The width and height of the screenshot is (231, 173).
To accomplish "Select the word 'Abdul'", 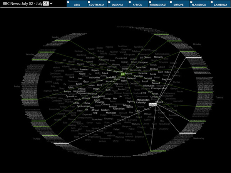I will [x=82, y=74].
